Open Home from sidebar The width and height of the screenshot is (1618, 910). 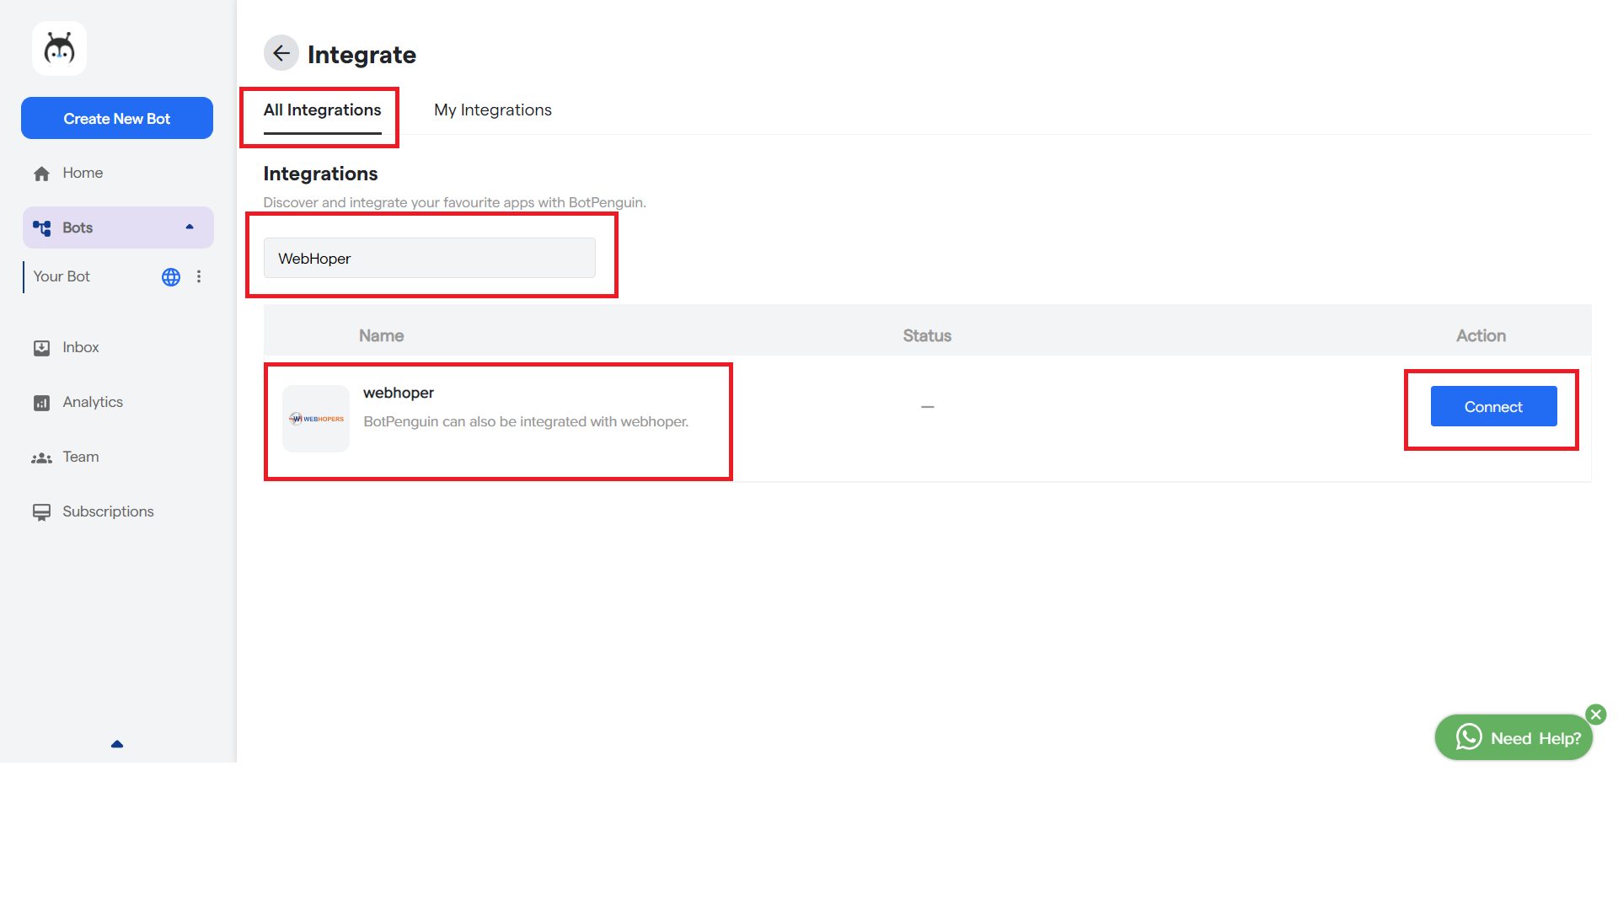click(x=82, y=173)
